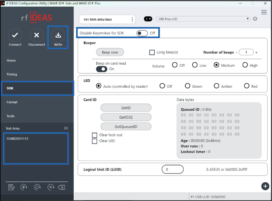The height and width of the screenshot is (201, 272).
Task: Open the hamburger menu at top right
Action: click(264, 12)
